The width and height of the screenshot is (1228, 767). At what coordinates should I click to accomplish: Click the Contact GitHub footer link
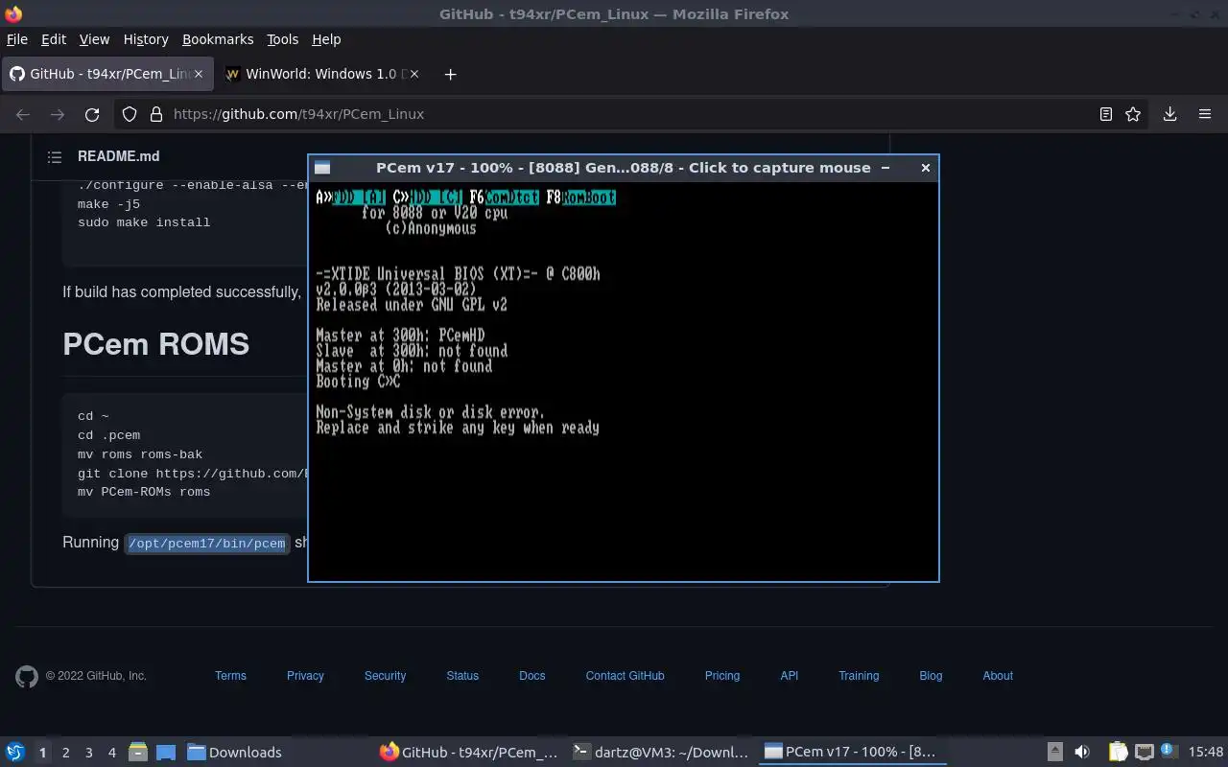[625, 676]
